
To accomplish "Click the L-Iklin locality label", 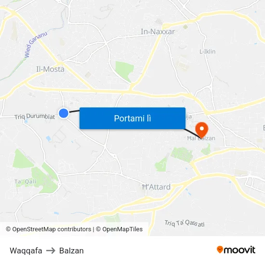I will click(x=208, y=52).
